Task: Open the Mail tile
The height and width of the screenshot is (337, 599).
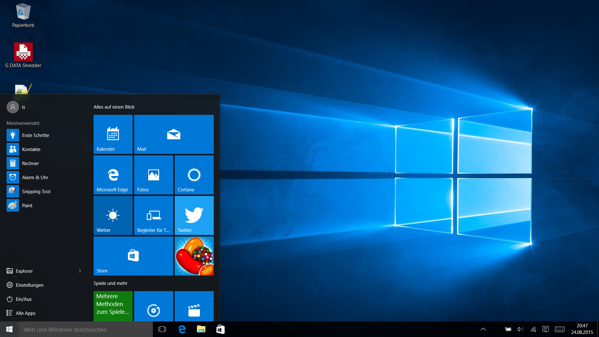Action: [174, 134]
